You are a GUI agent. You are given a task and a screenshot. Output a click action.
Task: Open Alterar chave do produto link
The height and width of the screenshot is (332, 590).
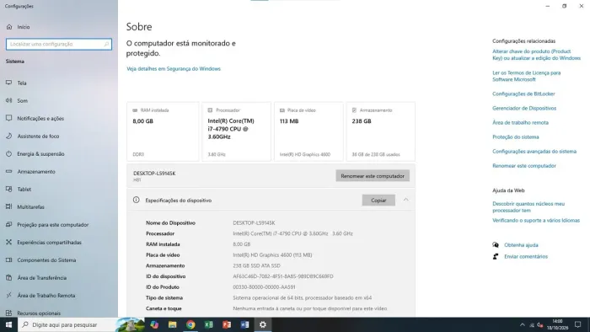[536, 55]
